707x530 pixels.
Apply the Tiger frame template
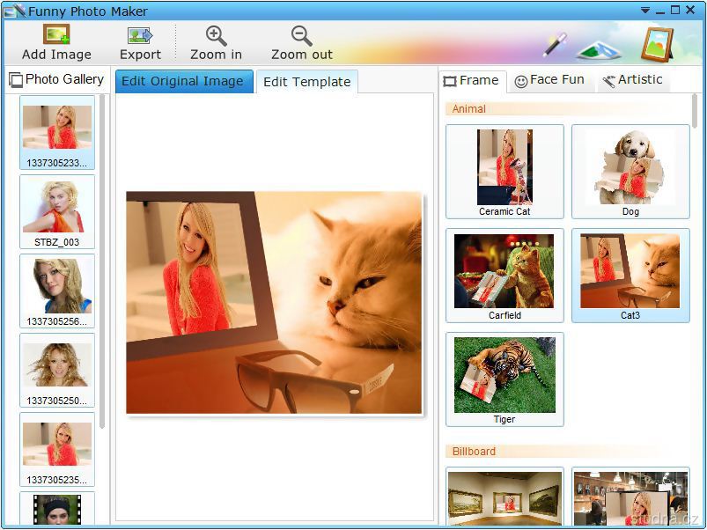tap(504, 379)
